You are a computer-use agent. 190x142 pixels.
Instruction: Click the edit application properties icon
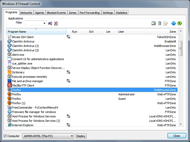(x=166, y=23)
